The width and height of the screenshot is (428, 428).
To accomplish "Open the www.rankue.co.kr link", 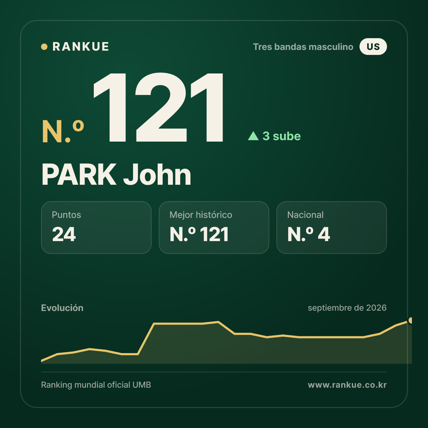I will pos(347,385).
